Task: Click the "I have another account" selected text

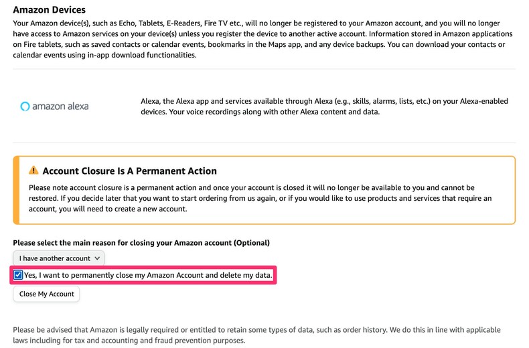Action: 55,258
